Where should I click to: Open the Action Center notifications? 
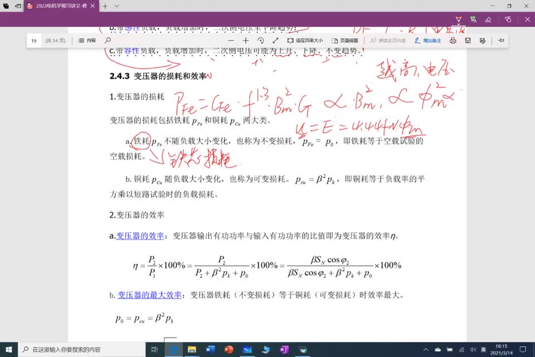[523, 350]
